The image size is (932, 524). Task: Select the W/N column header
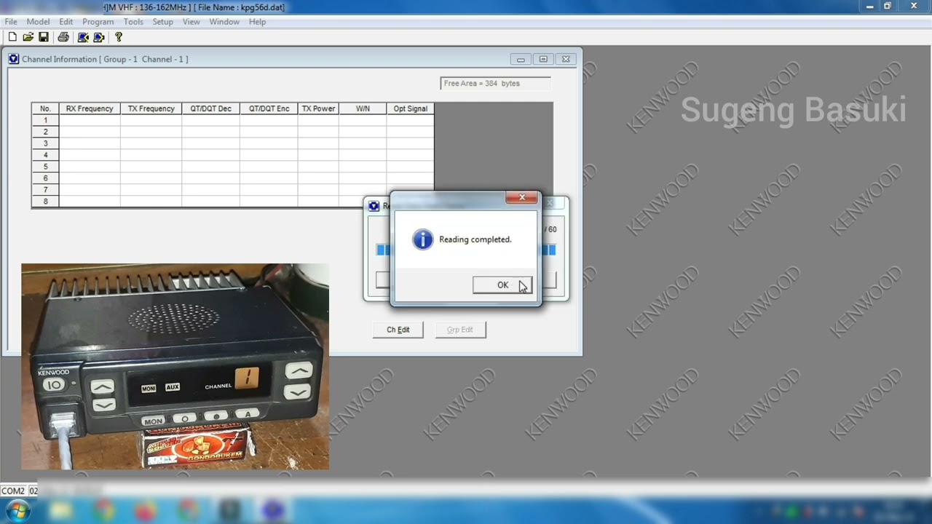pyautogui.click(x=363, y=108)
